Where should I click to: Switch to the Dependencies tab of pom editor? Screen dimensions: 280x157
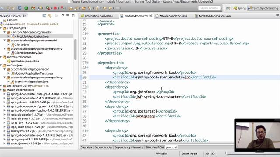tap(103, 147)
